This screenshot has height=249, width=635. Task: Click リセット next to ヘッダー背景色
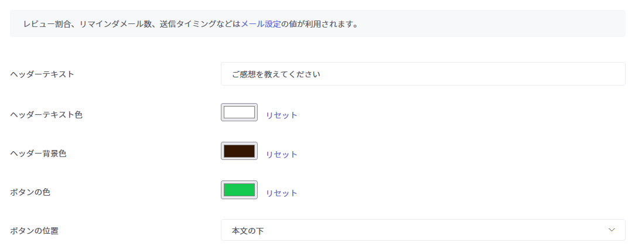[x=282, y=155]
